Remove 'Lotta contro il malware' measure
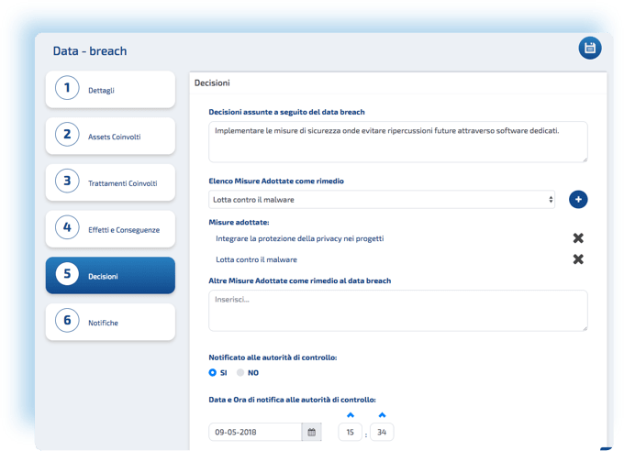The width and height of the screenshot is (624, 451). click(x=578, y=259)
